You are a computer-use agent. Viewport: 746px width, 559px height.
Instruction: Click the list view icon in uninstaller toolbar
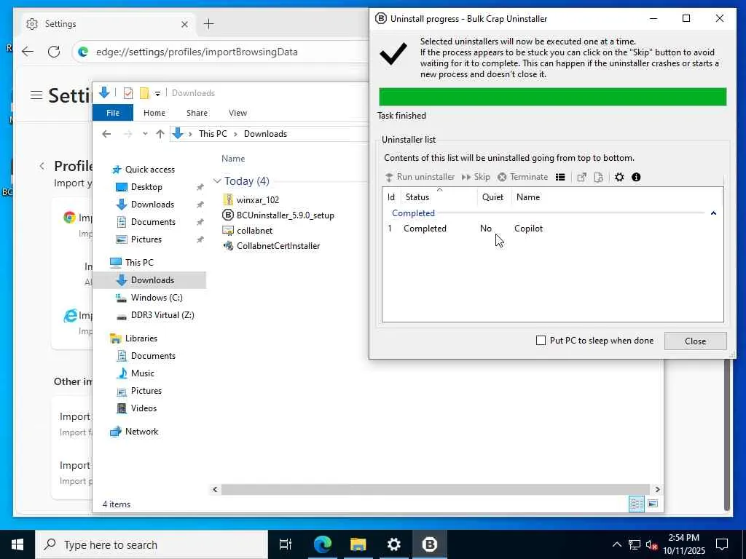(560, 177)
